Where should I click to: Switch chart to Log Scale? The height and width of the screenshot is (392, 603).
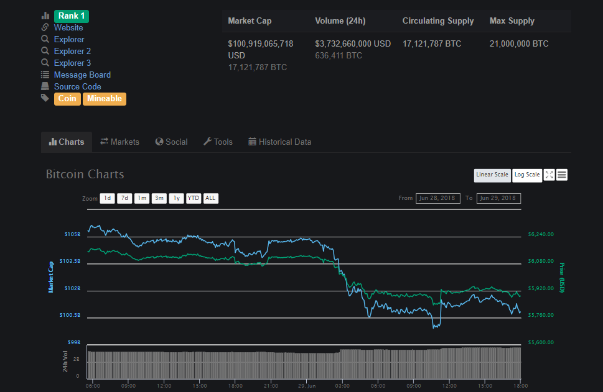(527, 175)
